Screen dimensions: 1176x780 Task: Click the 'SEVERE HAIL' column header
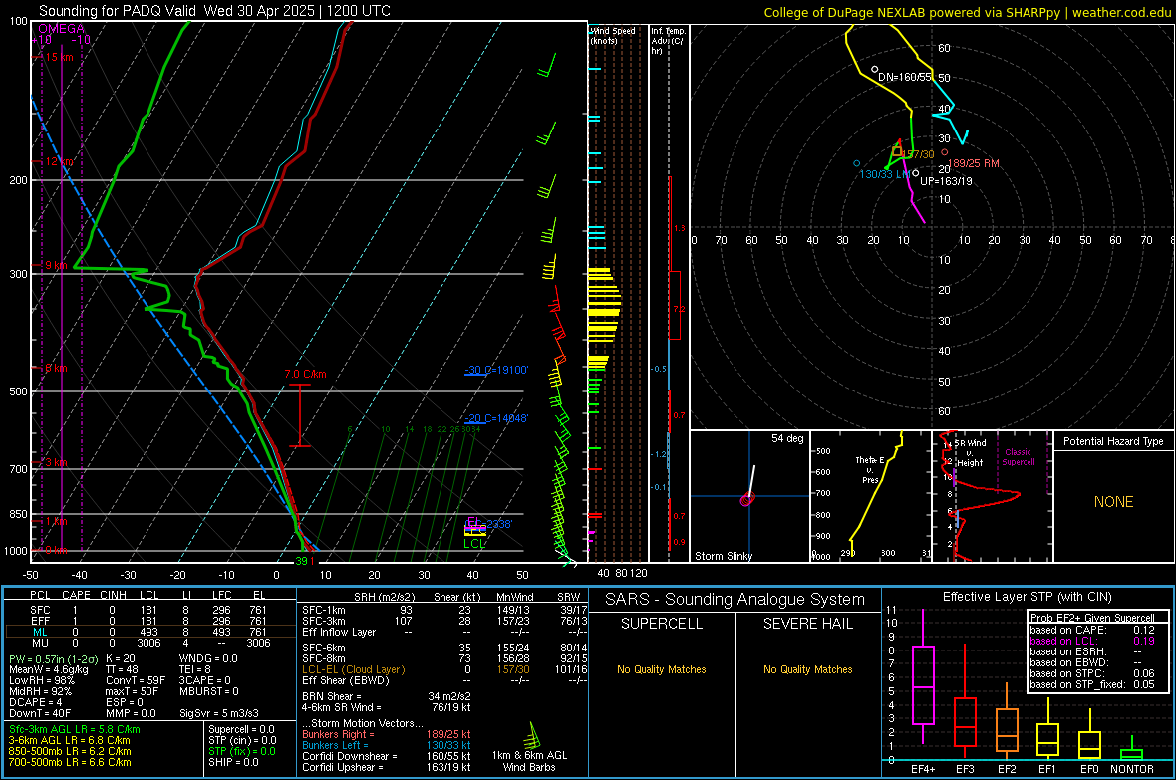click(807, 624)
